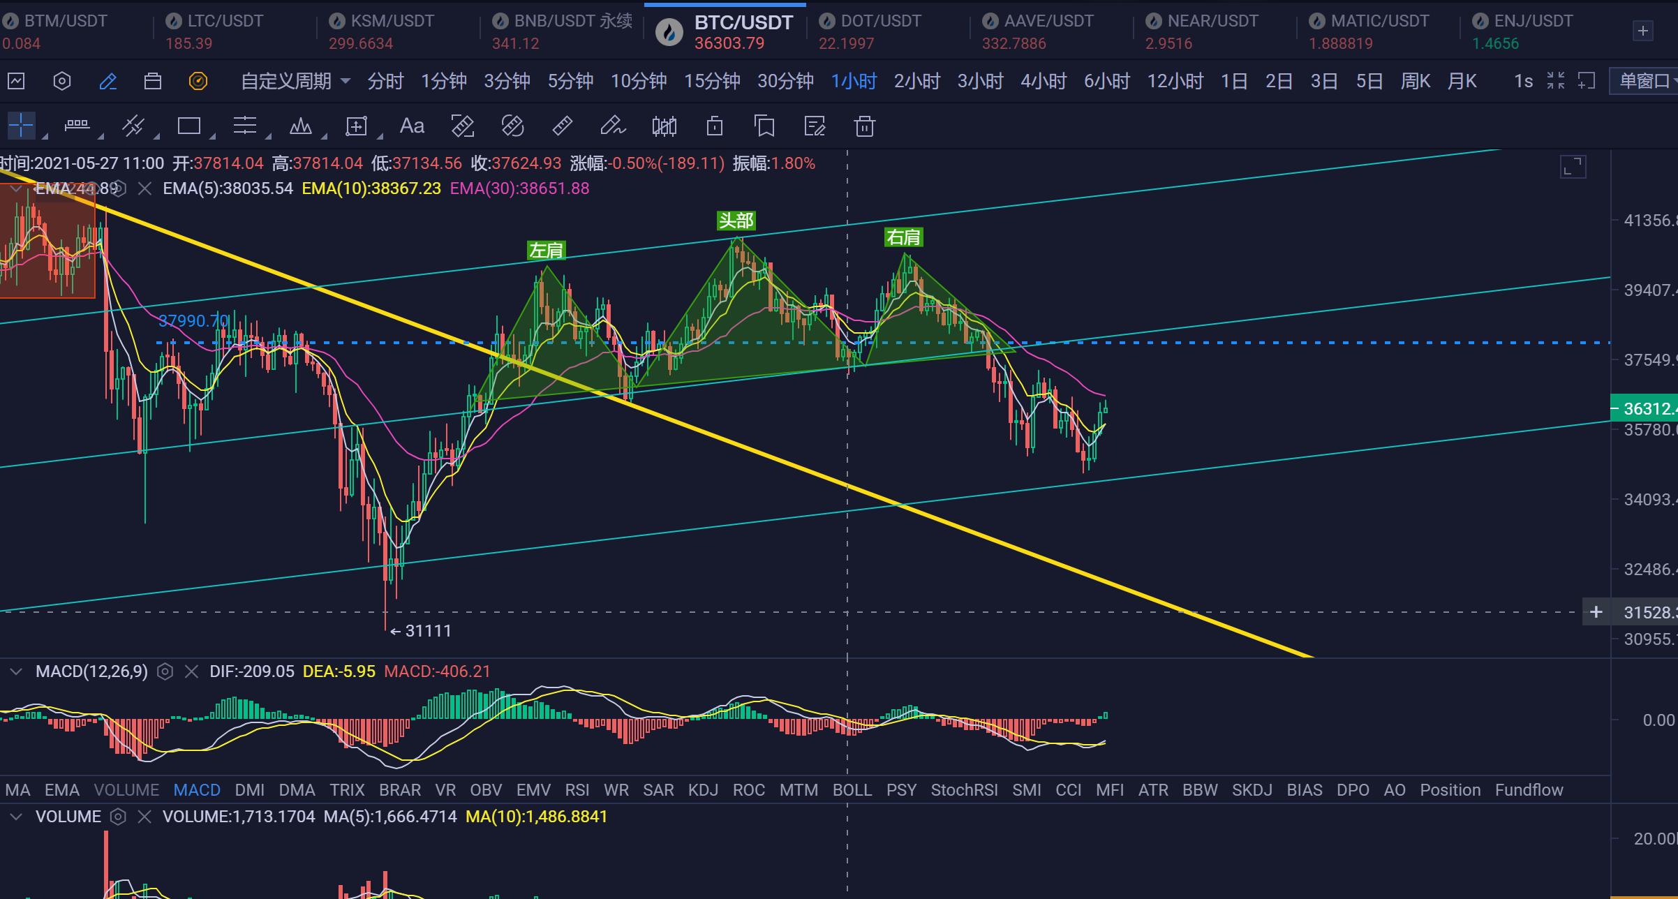Switch to the 4小时 timeframe
Viewport: 1678px width, 899px height.
(x=1043, y=82)
